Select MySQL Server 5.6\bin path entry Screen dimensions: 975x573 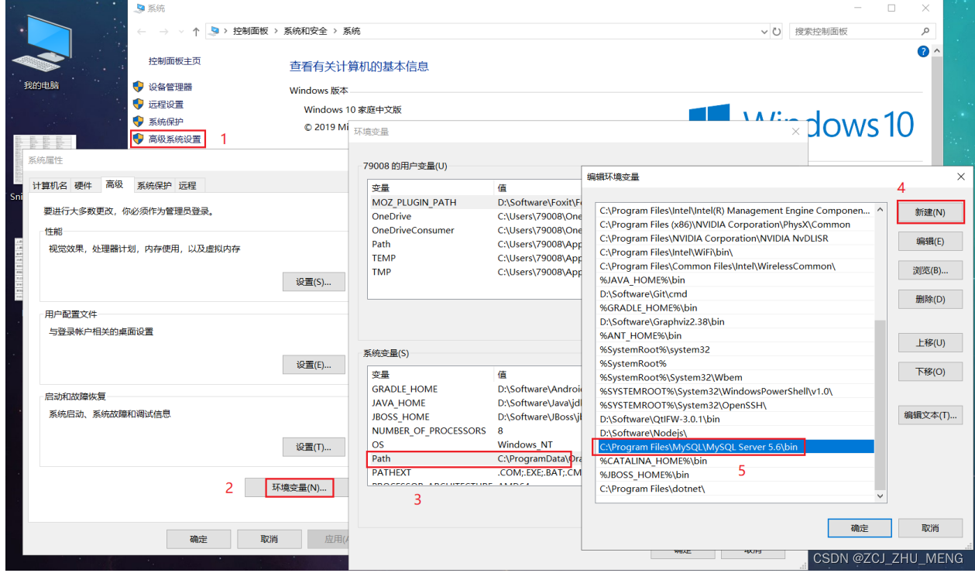pyautogui.click(x=735, y=447)
